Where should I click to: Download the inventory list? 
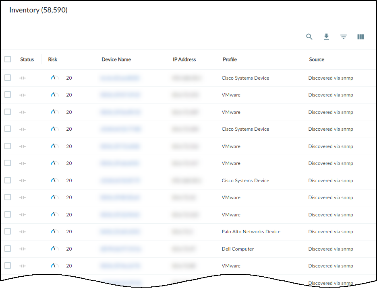[x=327, y=37]
